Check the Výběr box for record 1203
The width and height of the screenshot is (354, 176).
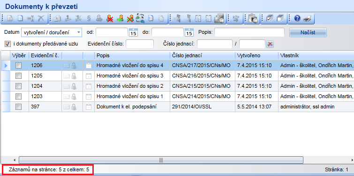[x=18, y=97]
